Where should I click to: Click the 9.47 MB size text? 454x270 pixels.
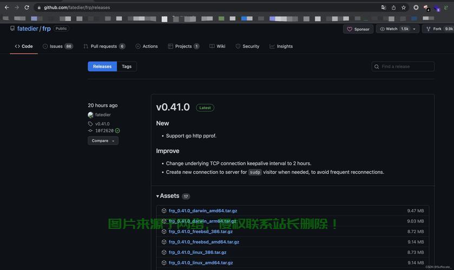click(x=416, y=211)
